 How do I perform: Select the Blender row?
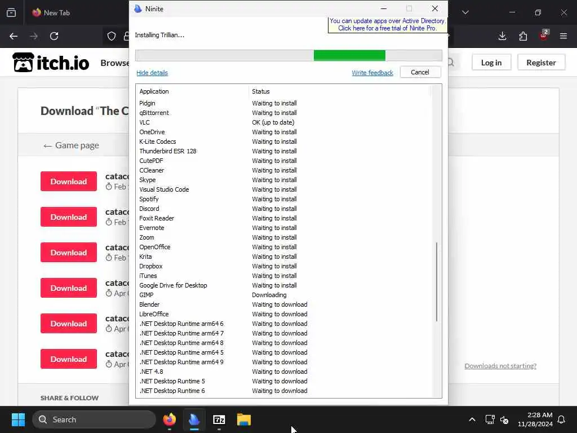[284, 304]
